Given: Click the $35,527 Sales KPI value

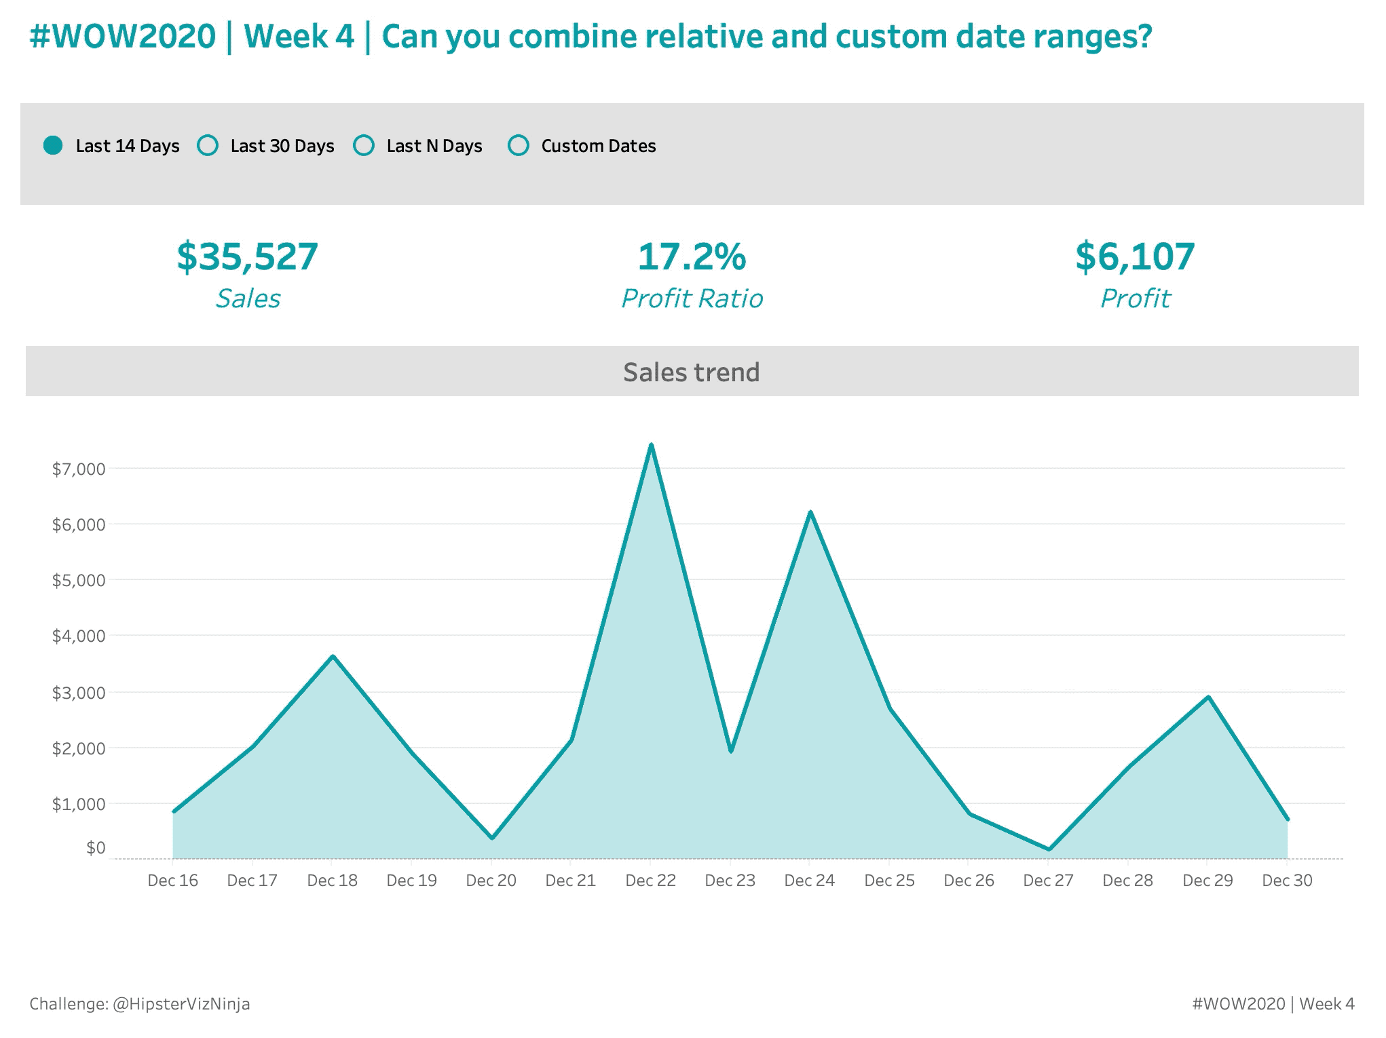Looking at the screenshot, I should [247, 257].
